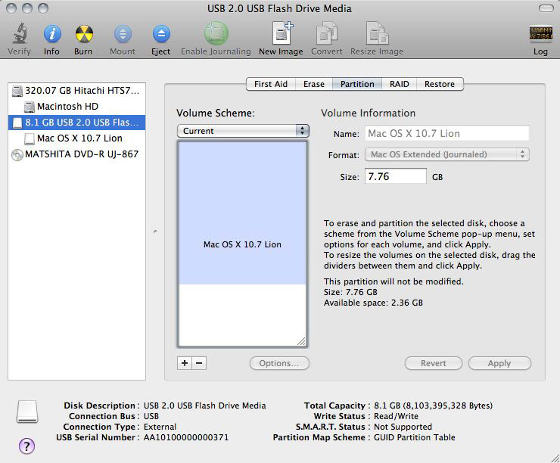Image resolution: width=560 pixels, height=463 pixels.
Task: Click the flash drive icon beside Disk Description
Action: click(x=27, y=412)
